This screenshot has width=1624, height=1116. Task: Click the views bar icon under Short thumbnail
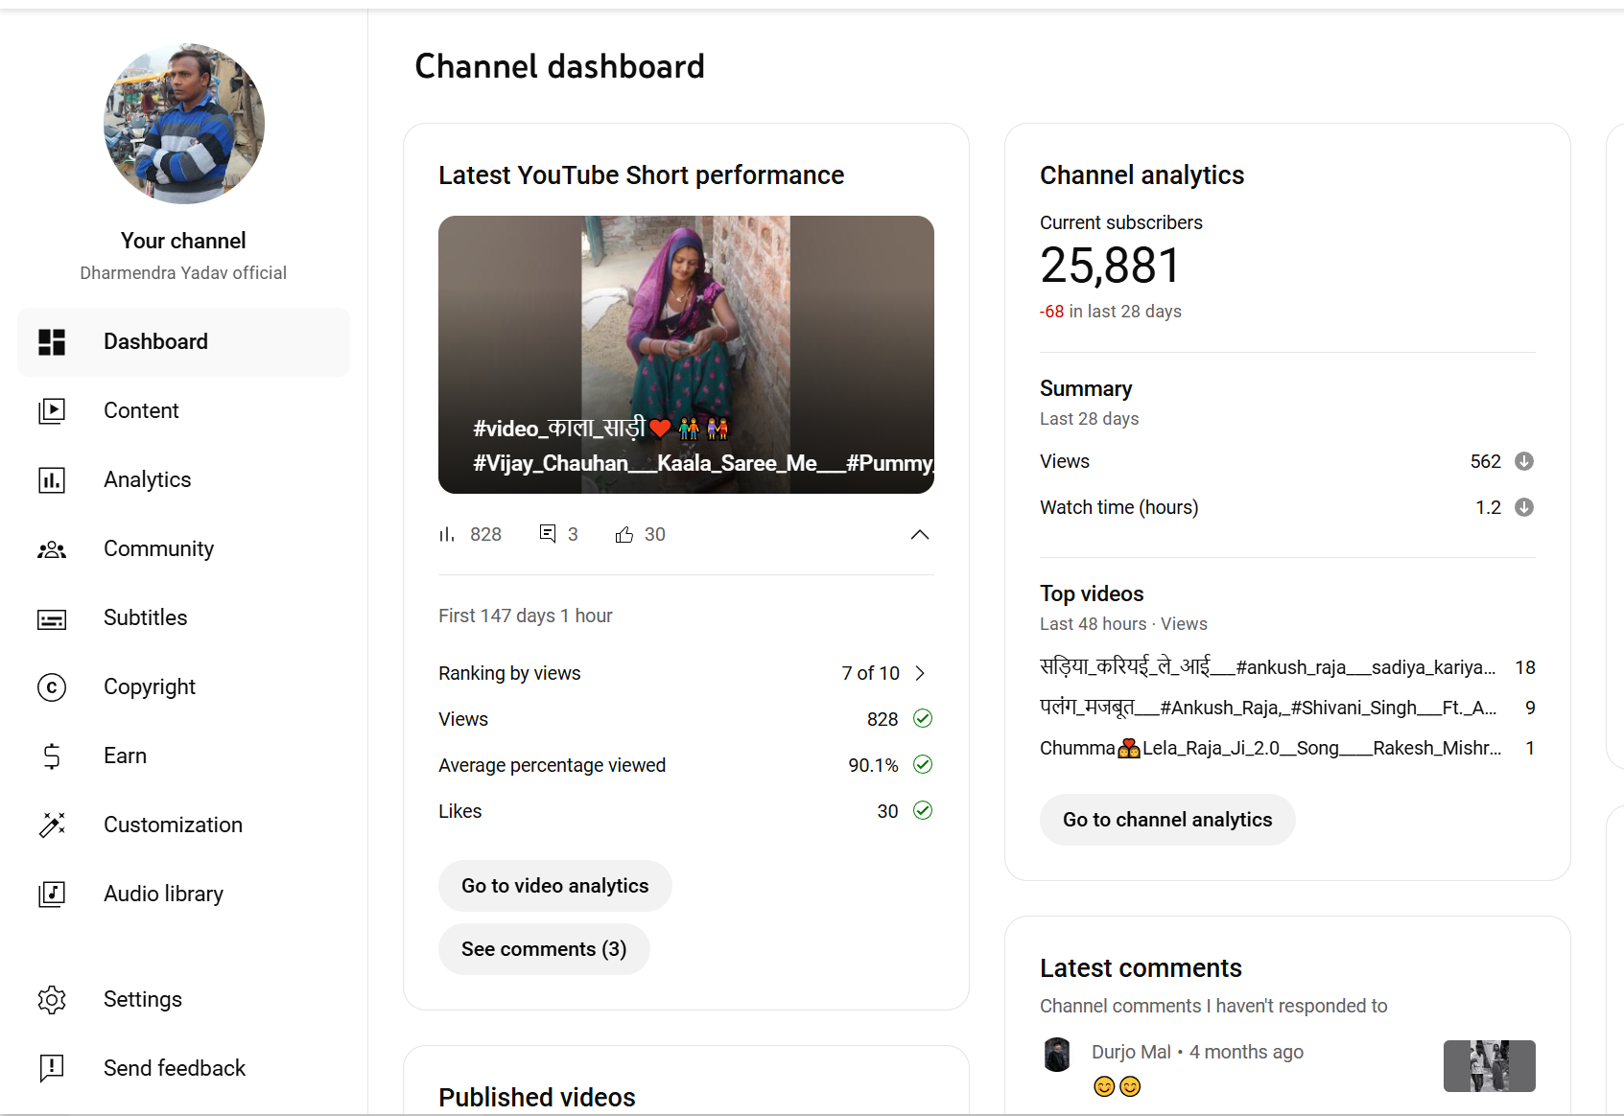pos(447,534)
